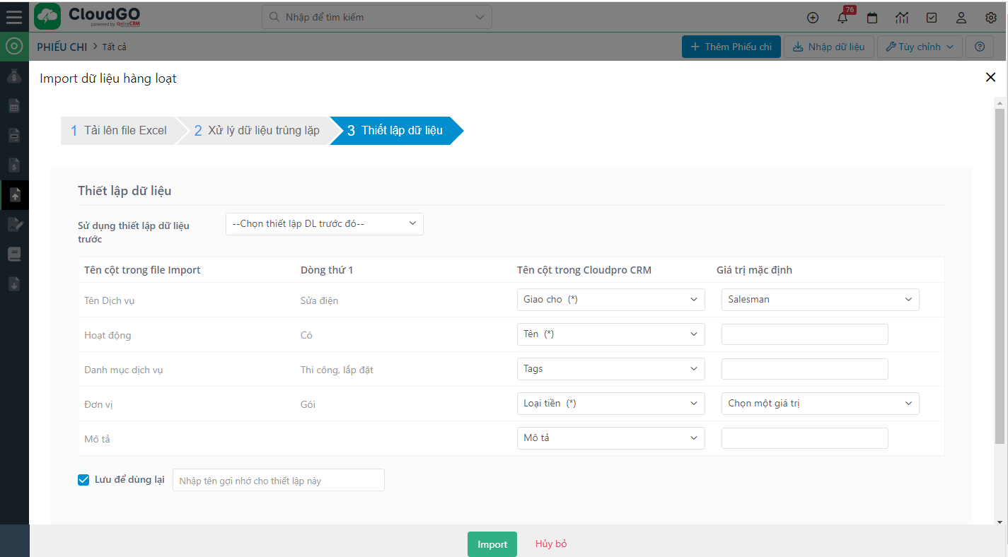Expand the 'Salesman' default value dropdown
This screenshot has width=1008, height=557.
(x=820, y=300)
